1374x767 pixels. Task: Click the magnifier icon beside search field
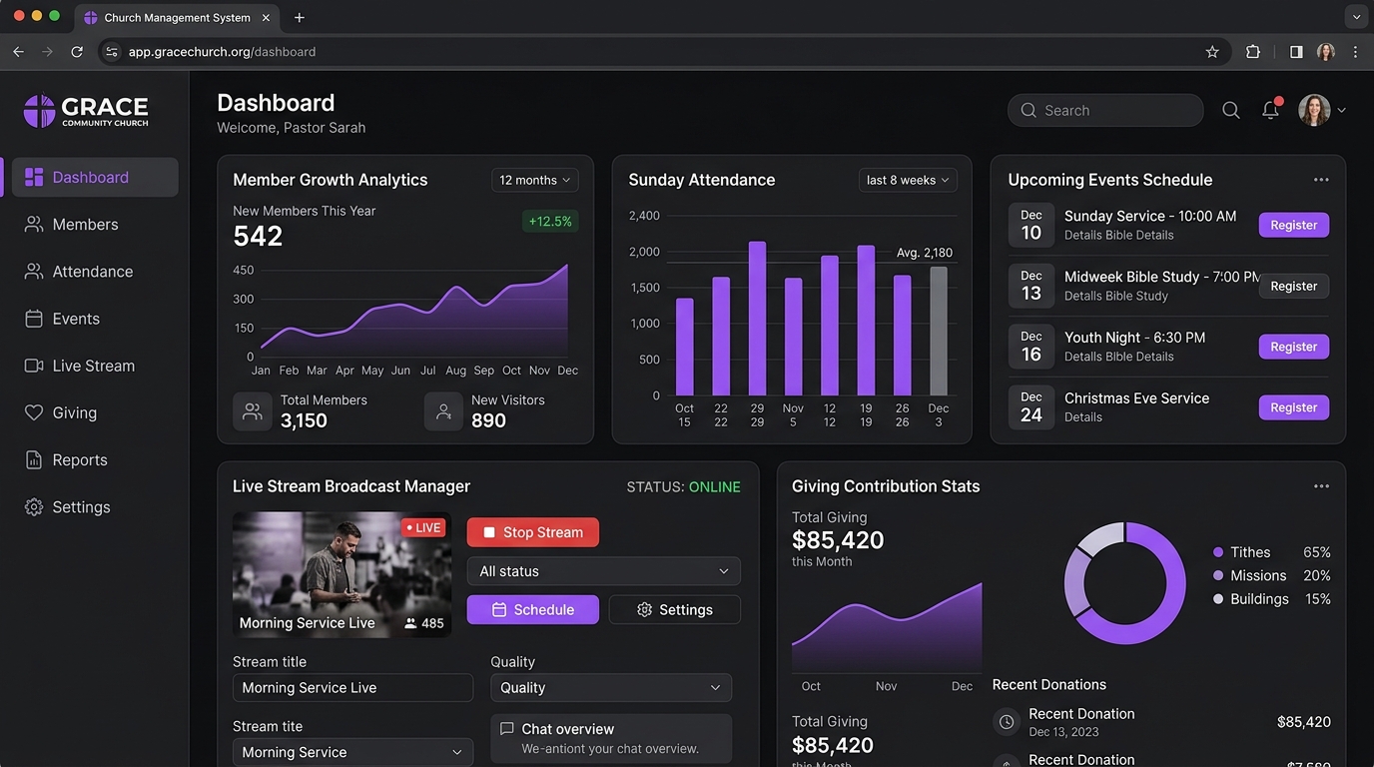1231,110
